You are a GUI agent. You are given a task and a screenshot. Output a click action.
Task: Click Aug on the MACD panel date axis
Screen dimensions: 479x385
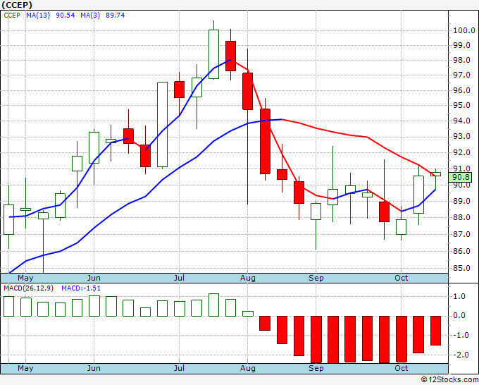(248, 369)
